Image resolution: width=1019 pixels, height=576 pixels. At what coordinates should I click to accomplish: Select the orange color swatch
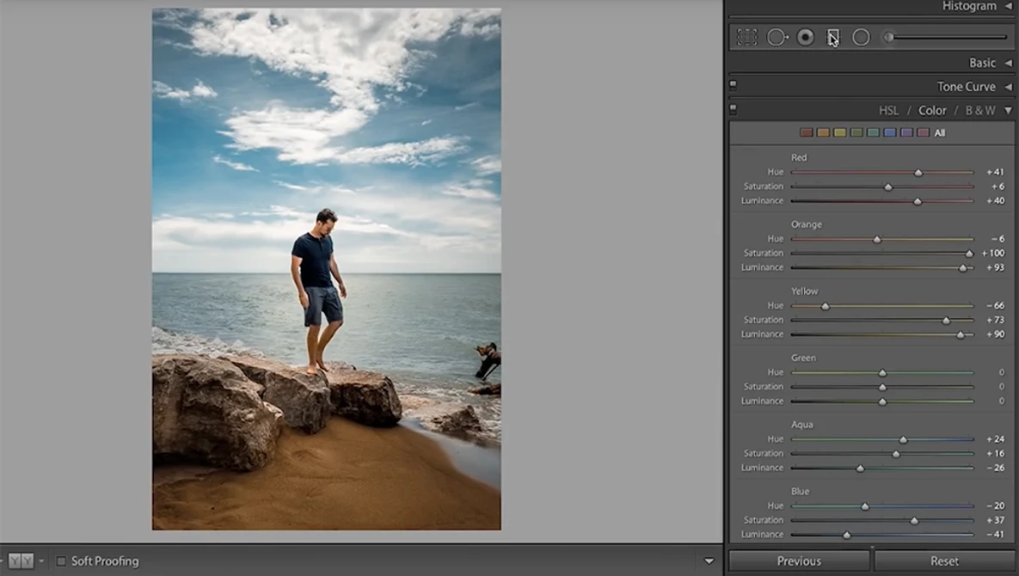click(824, 132)
